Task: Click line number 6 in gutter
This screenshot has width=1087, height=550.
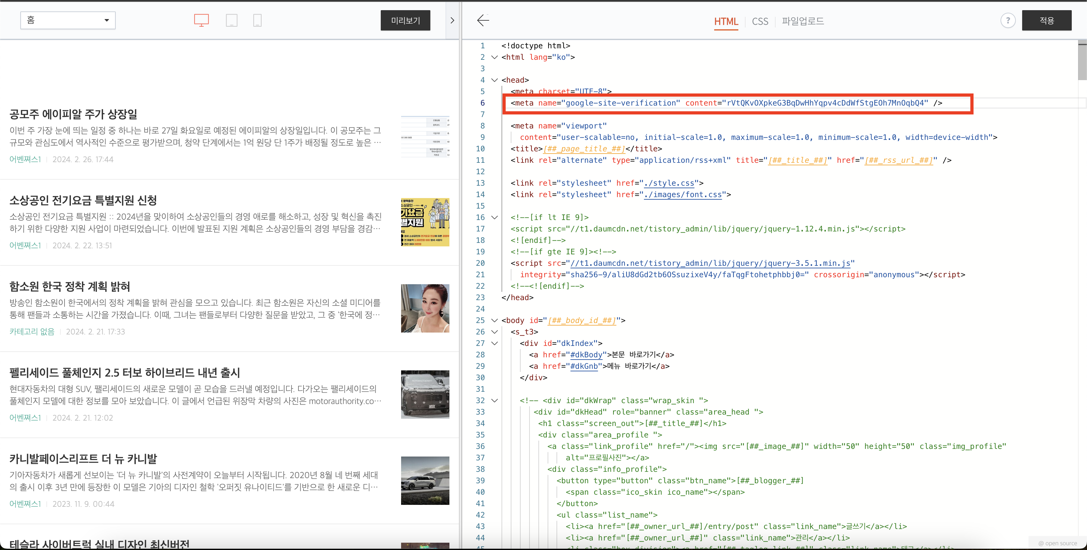Action: pyautogui.click(x=482, y=103)
